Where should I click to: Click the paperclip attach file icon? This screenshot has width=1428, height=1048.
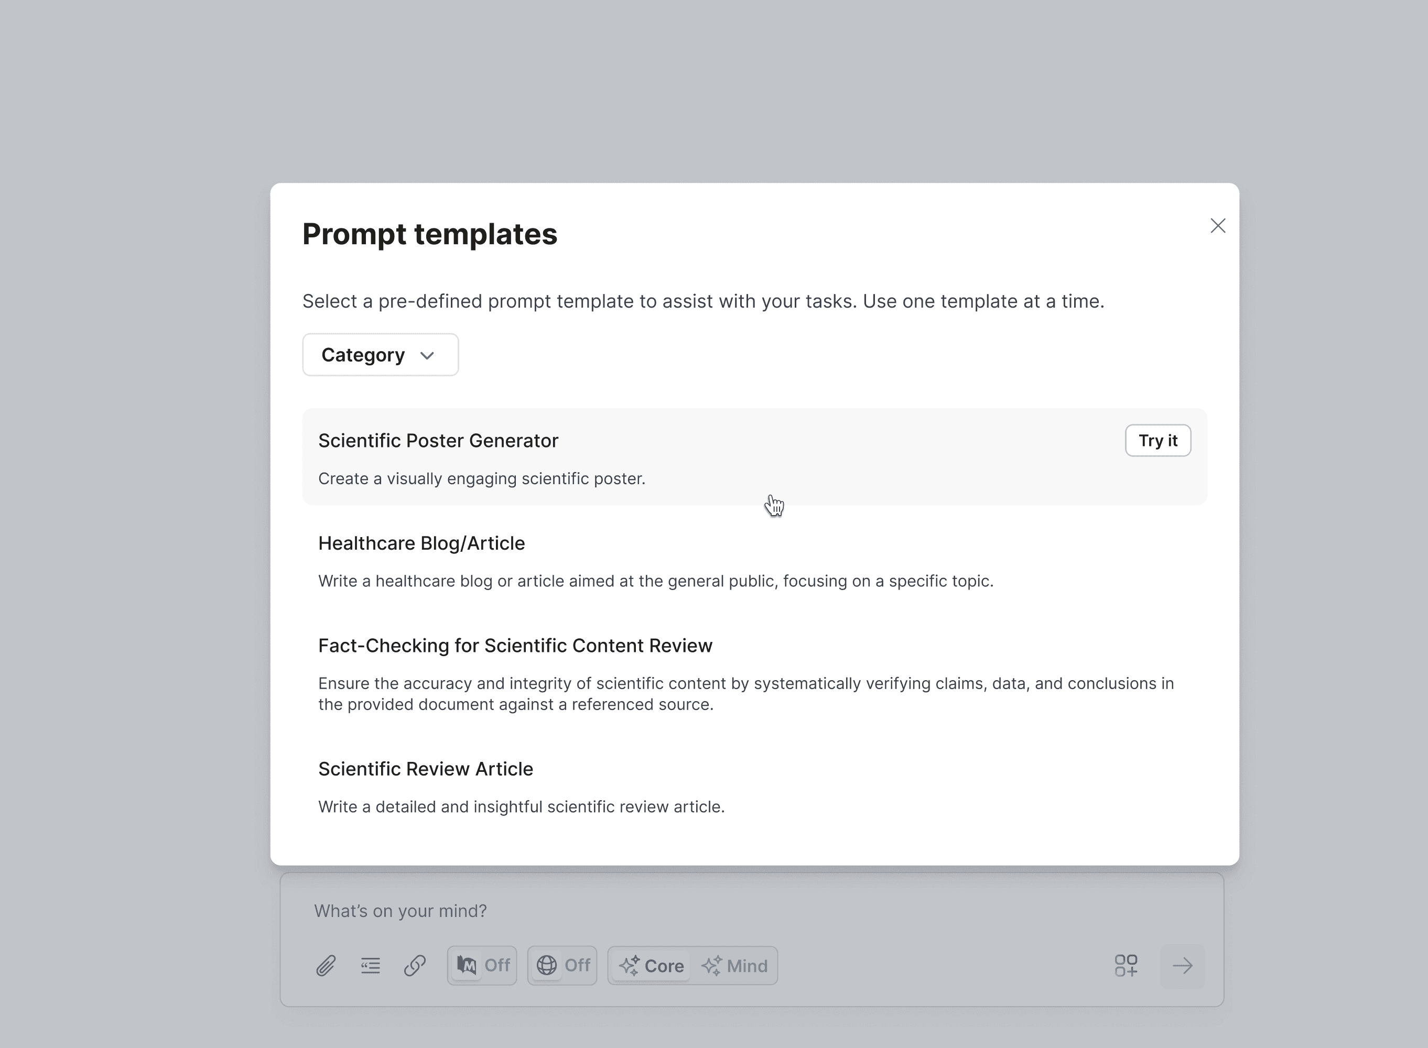(326, 966)
